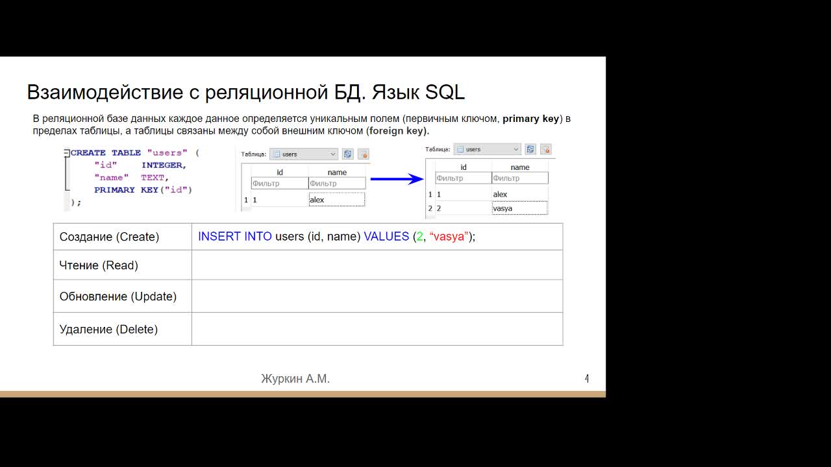This screenshot has height=467, width=831.
Task: Click the 'CREATE TABLE "users"' code line
Action: [x=135, y=153]
